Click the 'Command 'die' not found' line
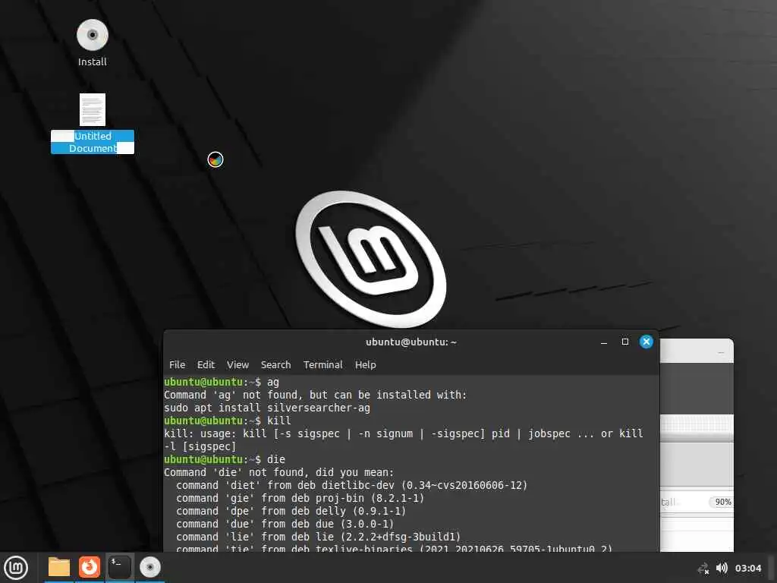This screenshot has width=777, height=583. pyautogui.click(x=279, y=472)
